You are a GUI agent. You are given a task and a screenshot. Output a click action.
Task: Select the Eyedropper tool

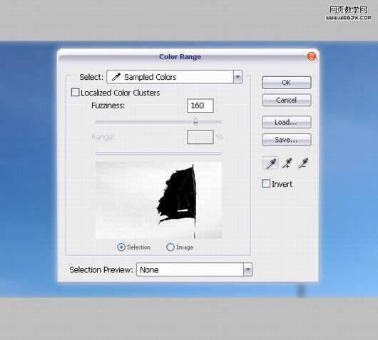(270, 163)
